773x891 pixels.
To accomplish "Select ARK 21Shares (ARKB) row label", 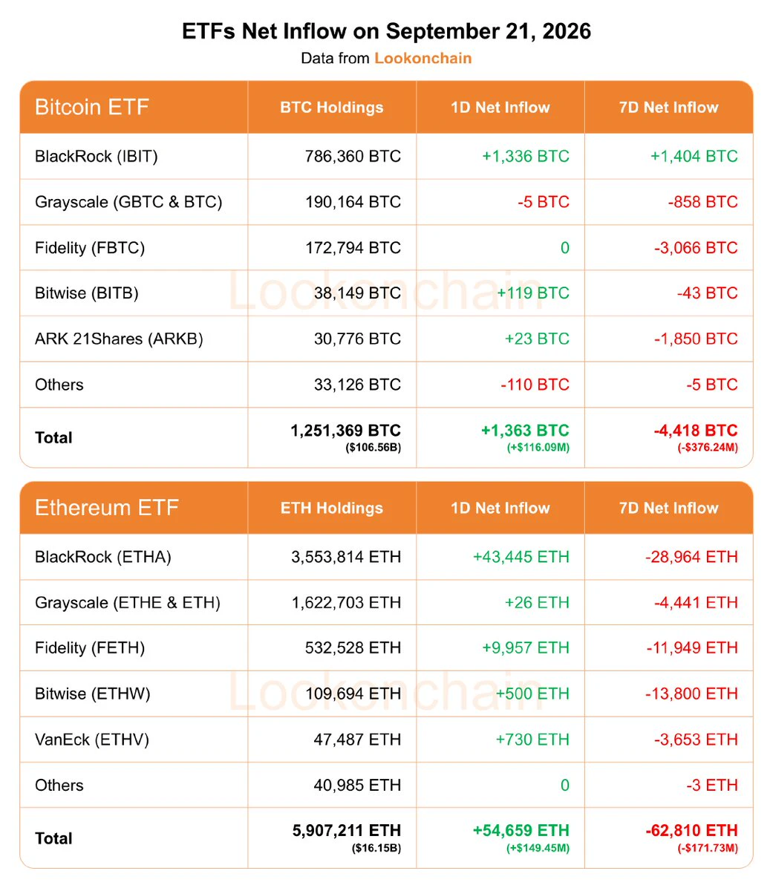I will coord(119,339).
